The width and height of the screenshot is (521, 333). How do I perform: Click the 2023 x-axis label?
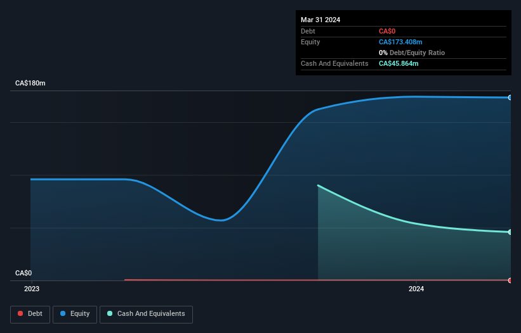(32, 289)
